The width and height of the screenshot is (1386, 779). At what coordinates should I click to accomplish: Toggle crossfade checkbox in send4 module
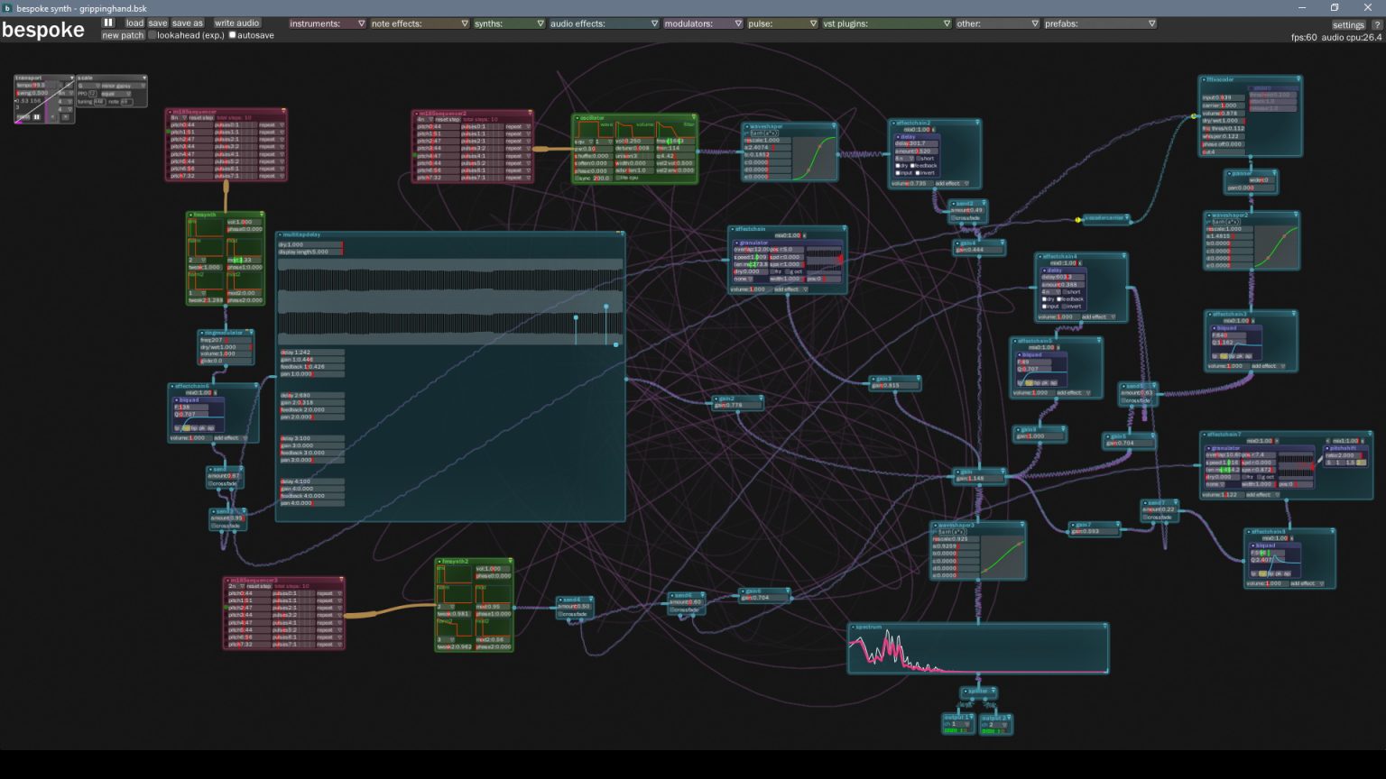[560, 614]
